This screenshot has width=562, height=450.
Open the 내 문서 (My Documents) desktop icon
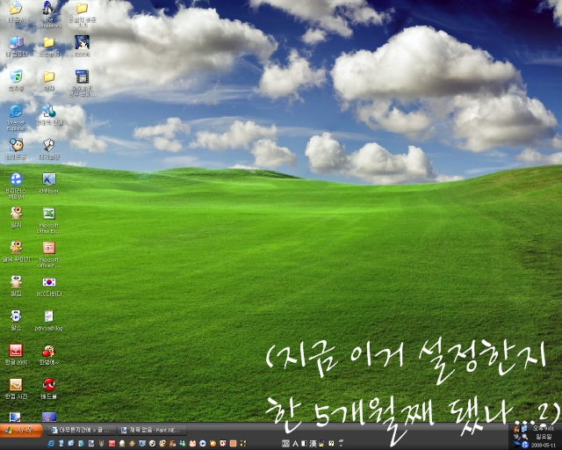16,9
